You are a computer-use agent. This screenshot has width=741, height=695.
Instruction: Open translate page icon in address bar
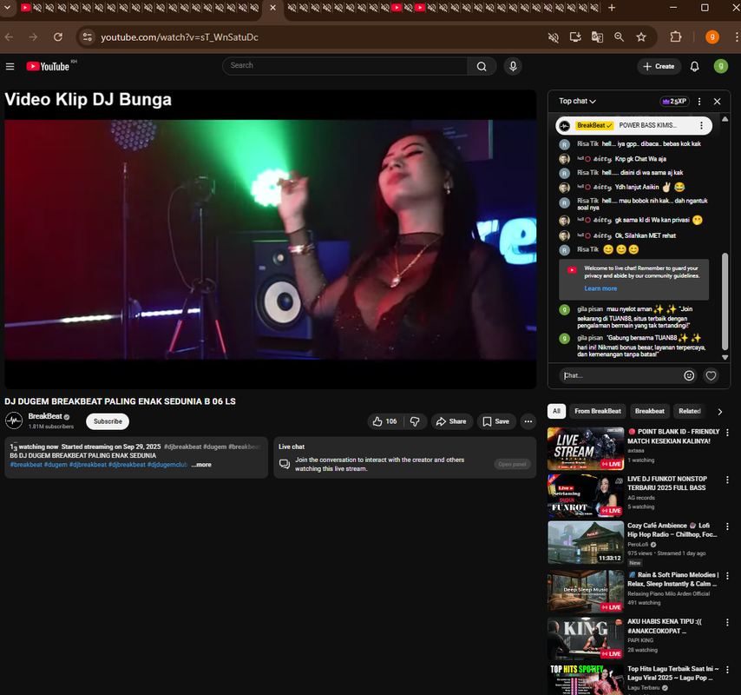597,36
